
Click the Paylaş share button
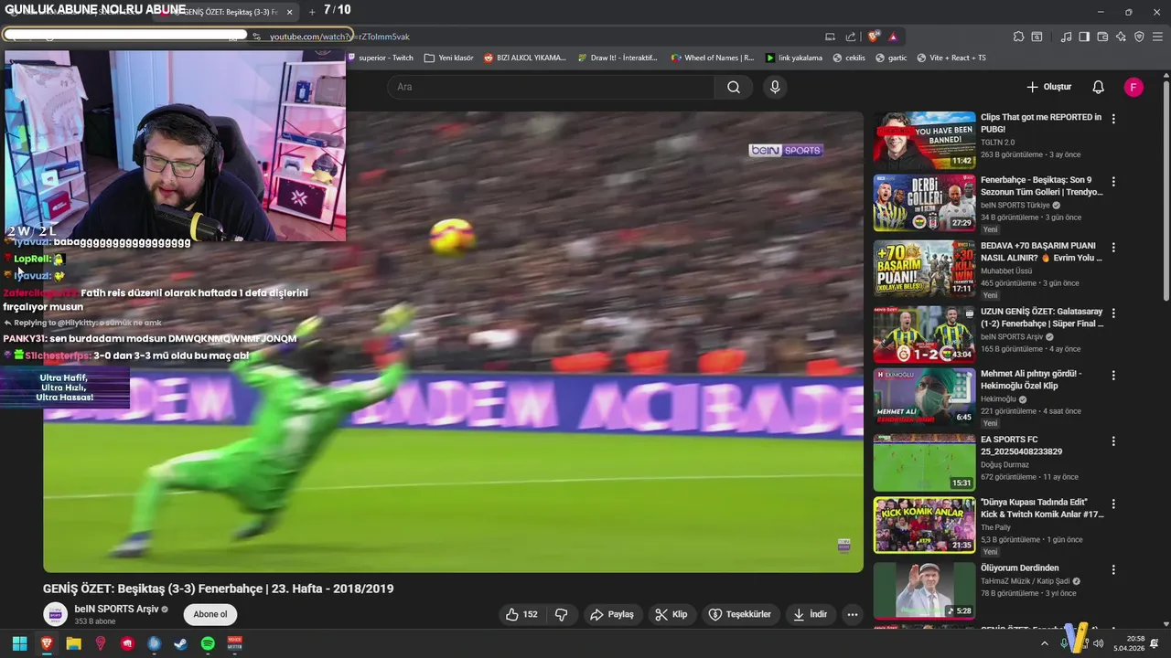(x=612, y=614)
